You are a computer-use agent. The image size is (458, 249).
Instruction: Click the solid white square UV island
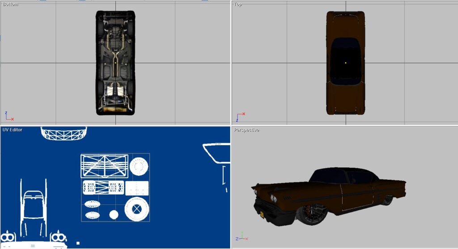137,188
